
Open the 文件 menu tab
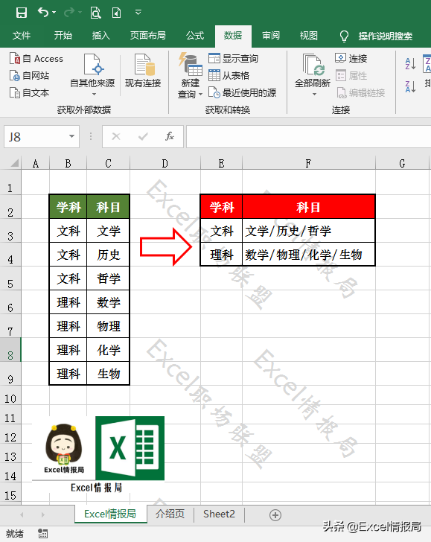point(22,36)
